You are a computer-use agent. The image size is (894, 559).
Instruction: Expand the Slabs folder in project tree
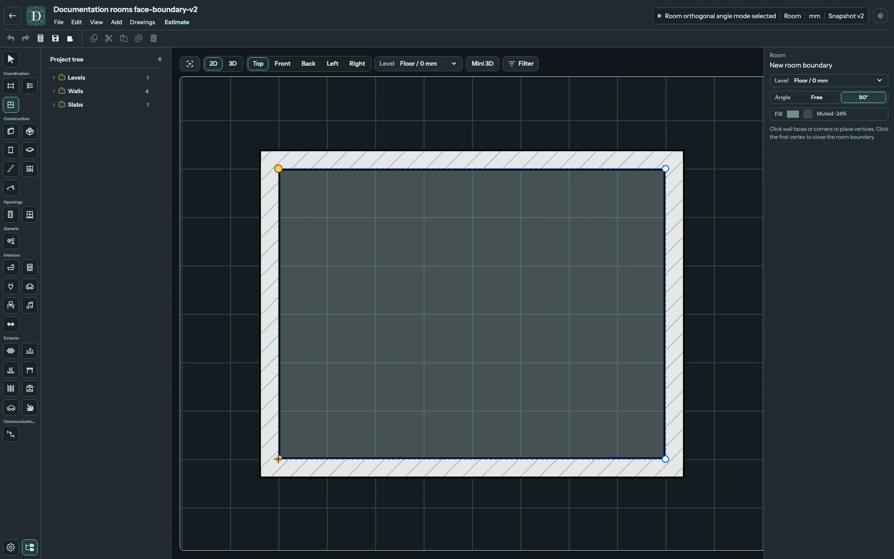[54, 105]
